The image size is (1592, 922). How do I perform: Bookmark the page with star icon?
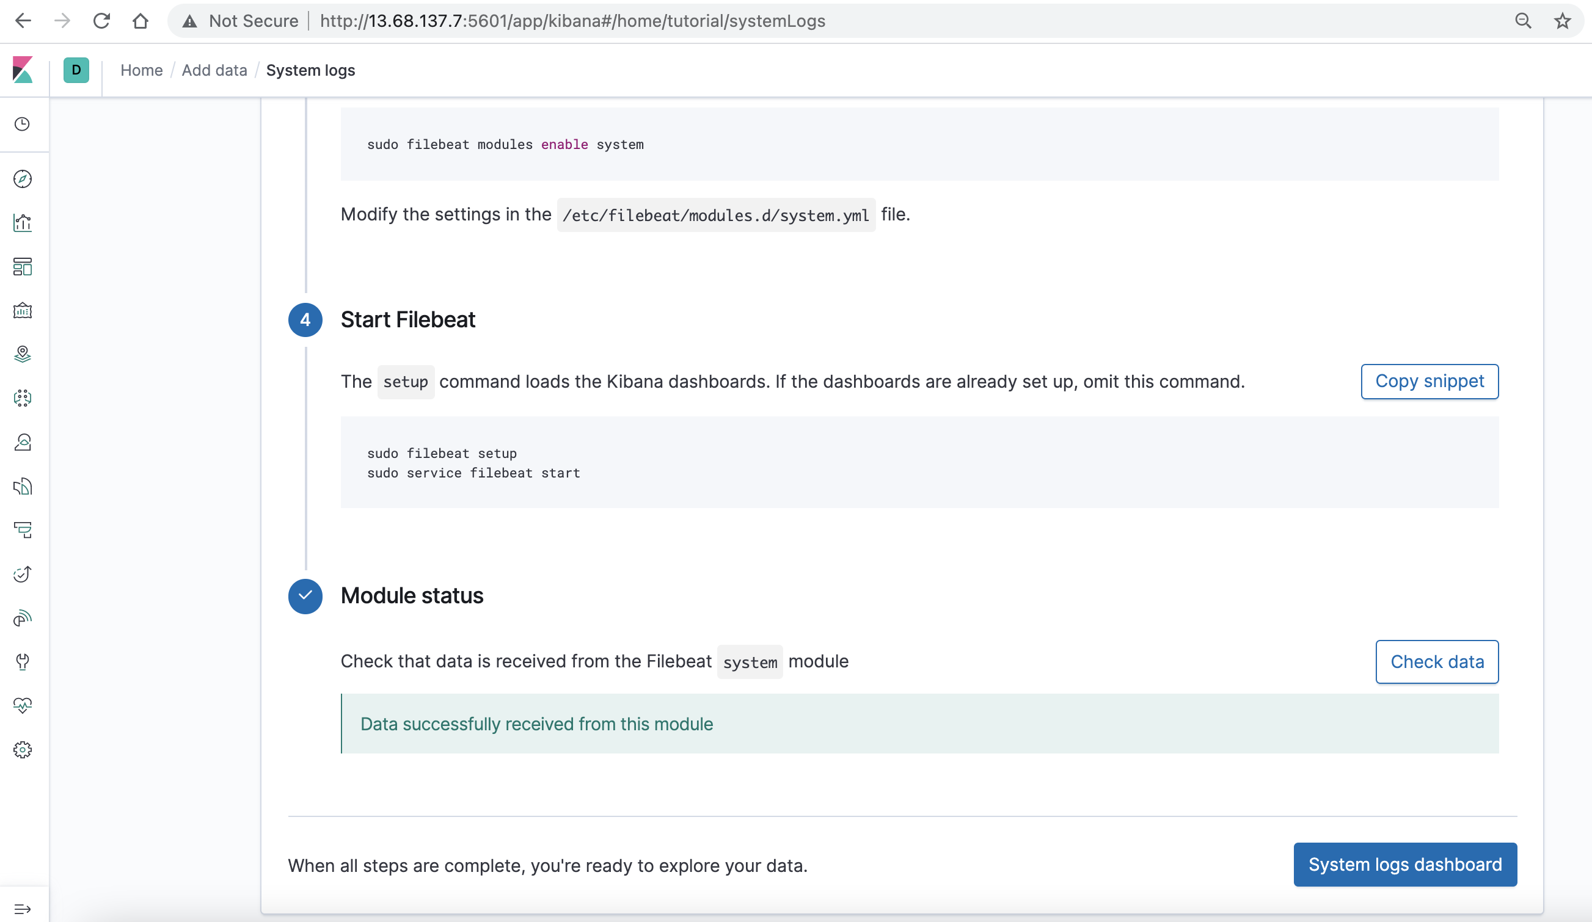[1561, 21]
